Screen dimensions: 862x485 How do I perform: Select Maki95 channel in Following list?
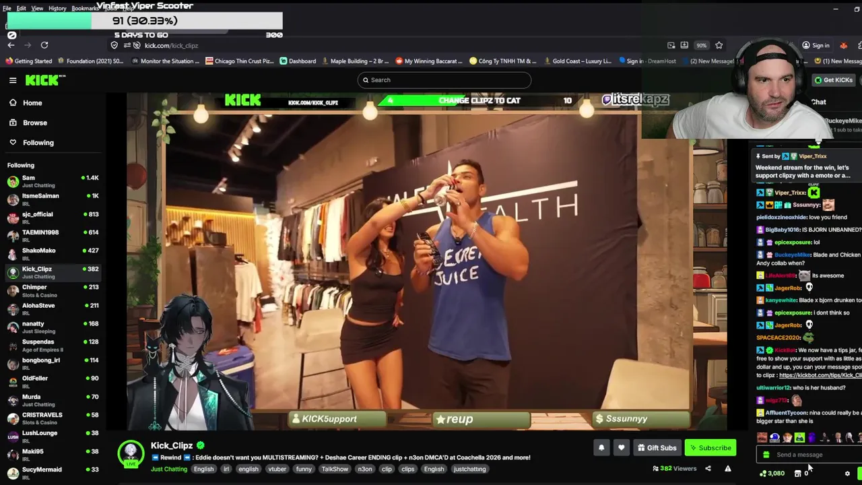coord(53,455)
